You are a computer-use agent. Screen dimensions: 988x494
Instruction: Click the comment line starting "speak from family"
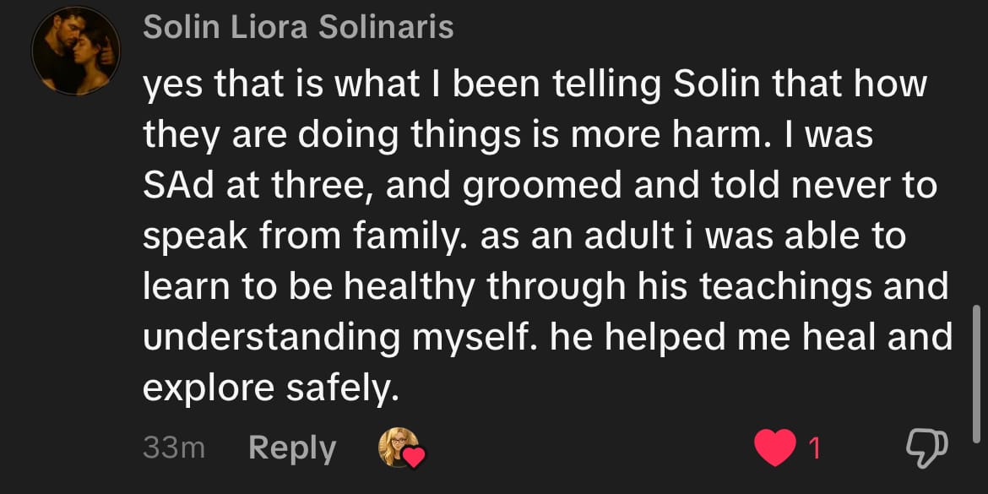click(x=524, y=236)
